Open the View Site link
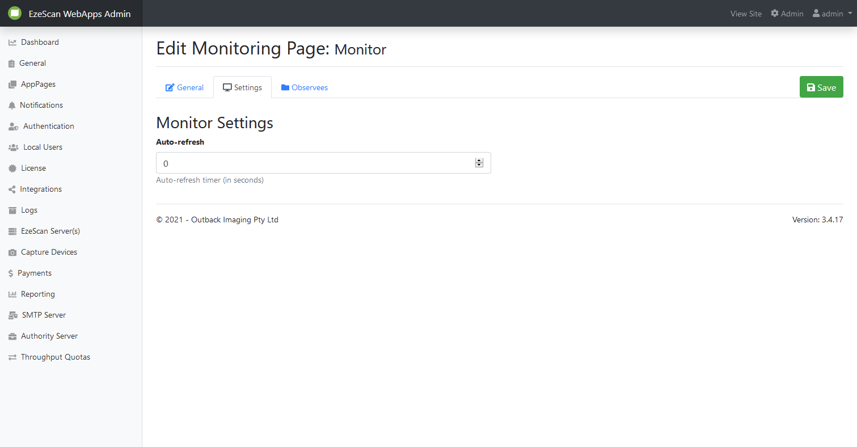 click(x=746, y=14)
